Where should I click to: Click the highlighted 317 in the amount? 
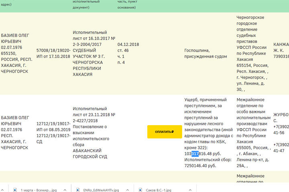point(195,154)
